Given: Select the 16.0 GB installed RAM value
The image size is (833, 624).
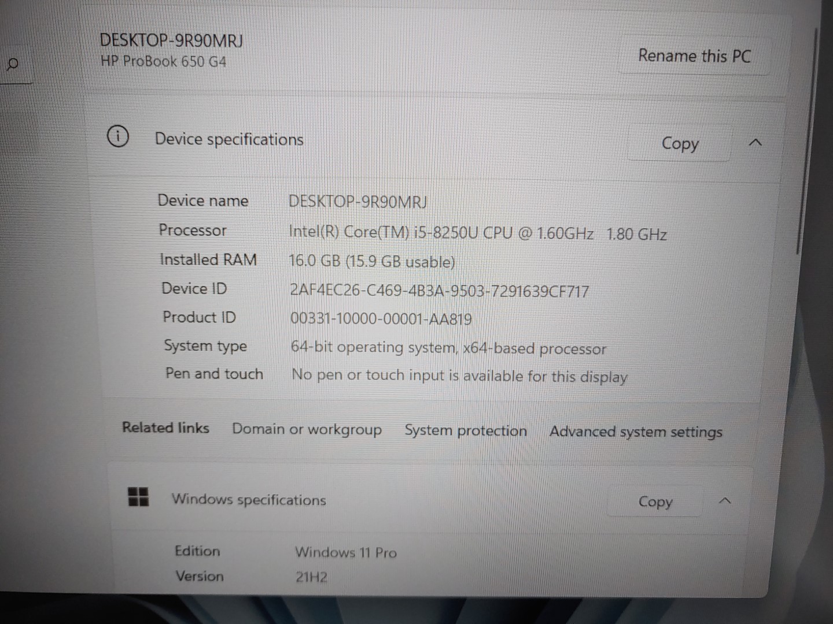Looking at the screenshot, I should [372, 261].
